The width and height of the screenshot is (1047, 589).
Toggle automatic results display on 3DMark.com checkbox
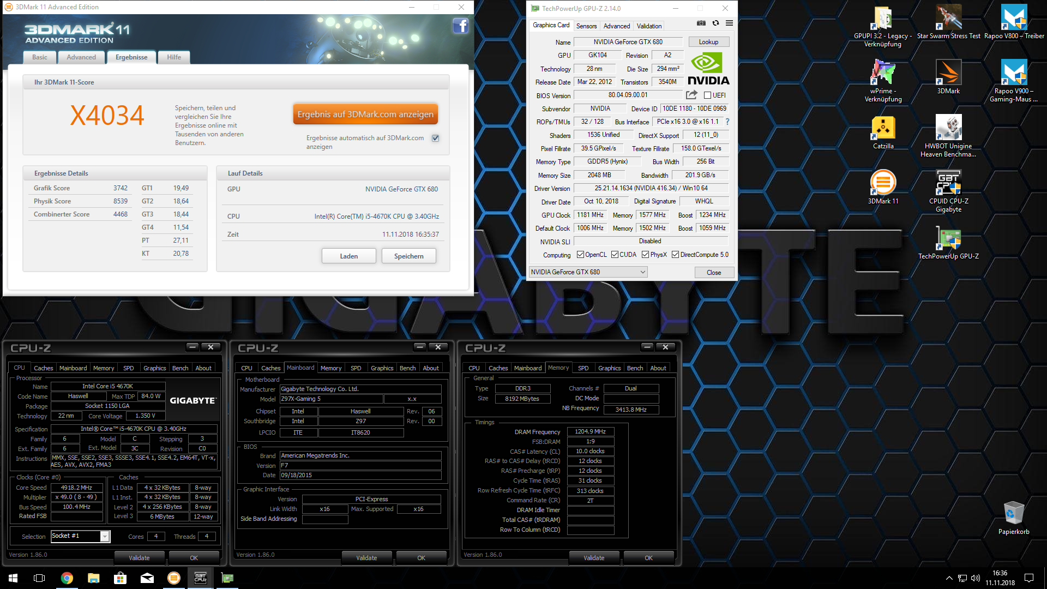pos(436,138)
